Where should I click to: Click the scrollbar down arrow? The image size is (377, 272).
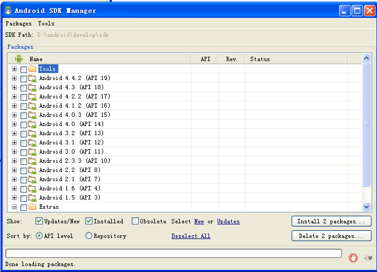[x=366, y=207]
